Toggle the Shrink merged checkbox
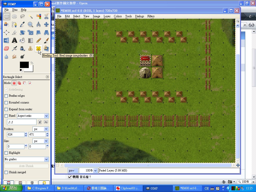This screenshot has width=256, height=192. click(x=6, y=172)
